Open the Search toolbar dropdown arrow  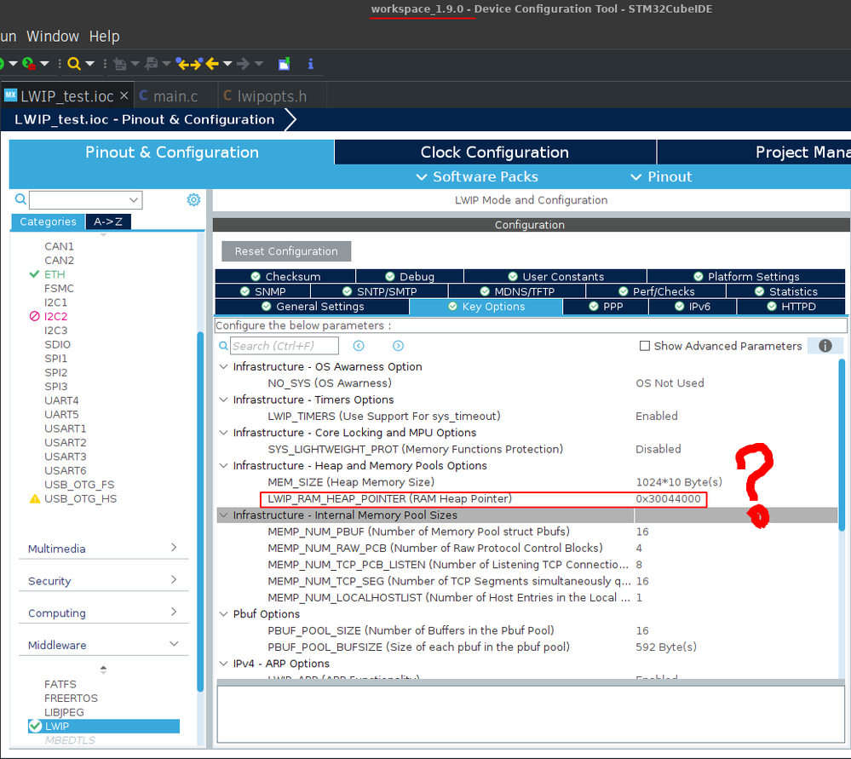click(x=90, y=64)
